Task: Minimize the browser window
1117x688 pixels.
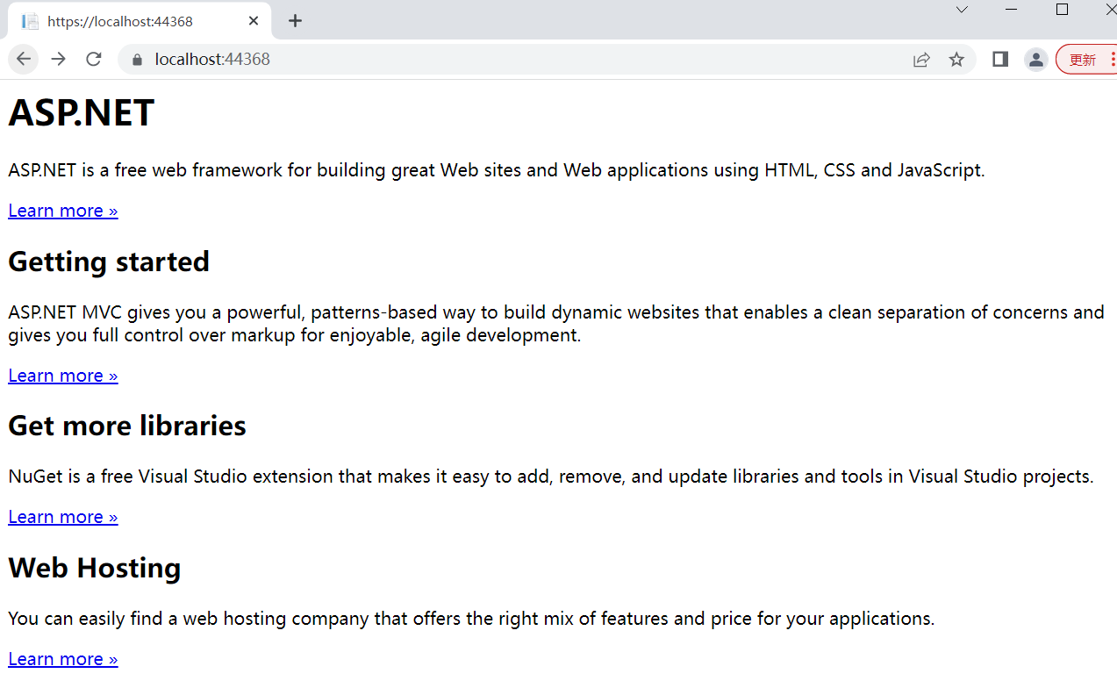Action: [x=1011, y=10]
